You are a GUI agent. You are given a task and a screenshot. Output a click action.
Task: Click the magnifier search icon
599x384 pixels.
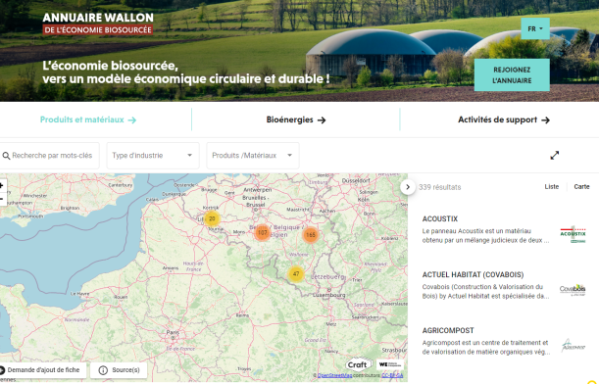click(6, 156)
